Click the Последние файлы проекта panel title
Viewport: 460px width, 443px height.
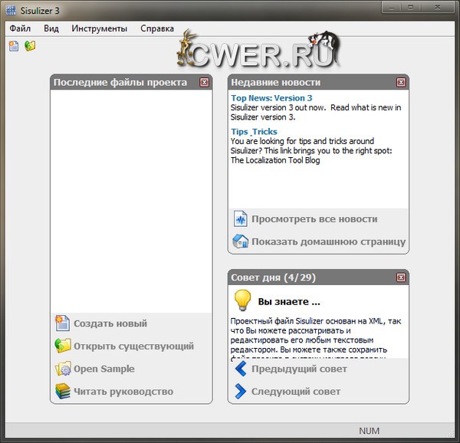[120, 82]
